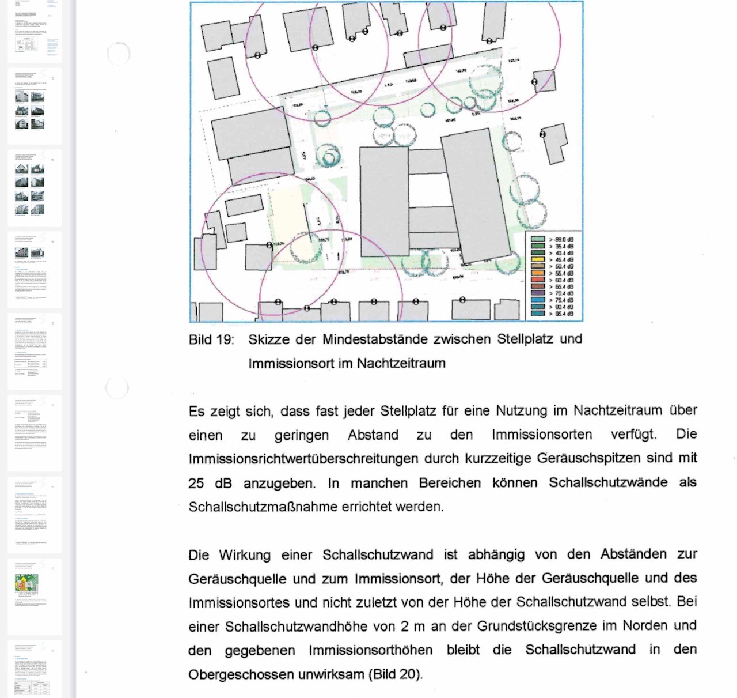
Task: Click the "Bild 19:" caption label
Action: coord(211,339)
